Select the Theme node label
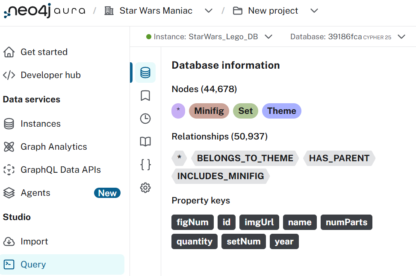Image resolution: width=416 pixels, height=276 pixels. (x=281, y=110)
